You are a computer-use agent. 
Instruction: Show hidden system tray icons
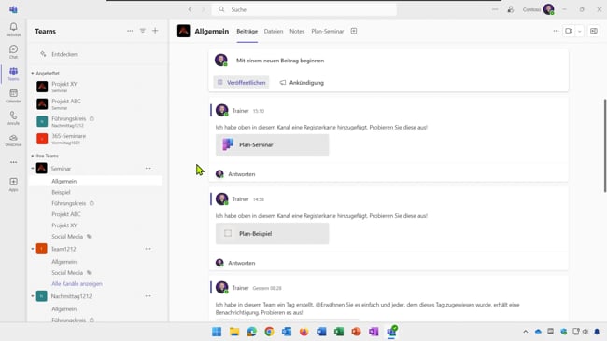tap(526, 332)
